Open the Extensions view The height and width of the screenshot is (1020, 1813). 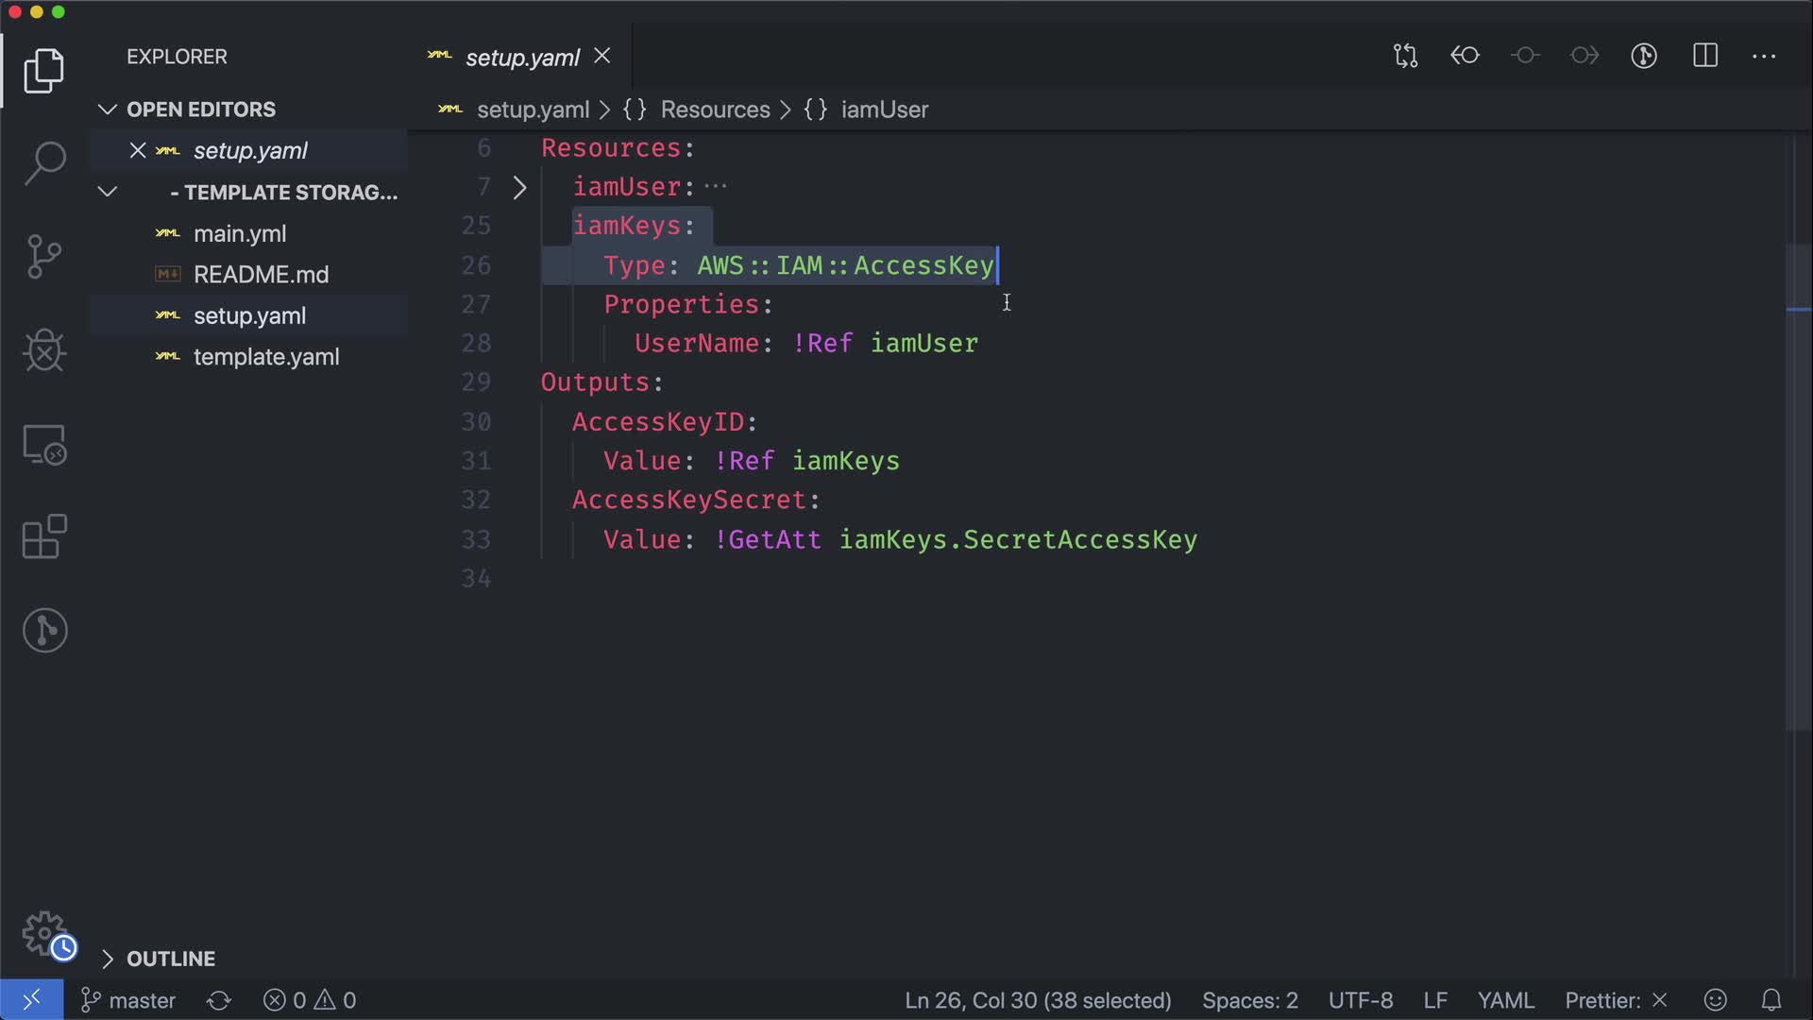(x=44, y=536)
